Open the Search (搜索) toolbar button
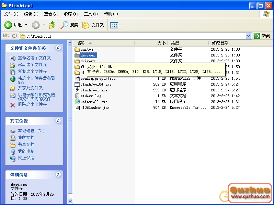The width and height of the screenshot is (274, 205). (69, 25)
